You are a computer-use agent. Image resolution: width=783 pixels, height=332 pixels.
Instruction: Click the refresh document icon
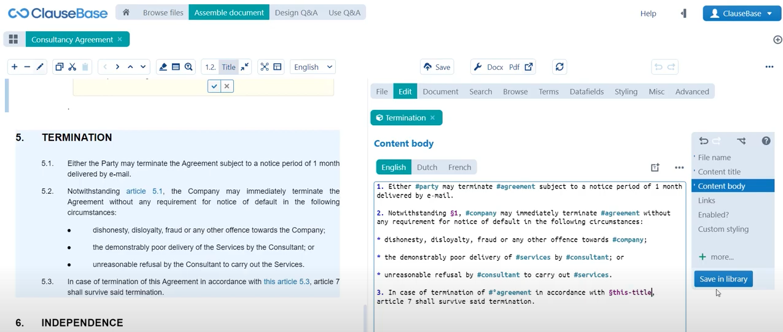click(x=559, y=67)
